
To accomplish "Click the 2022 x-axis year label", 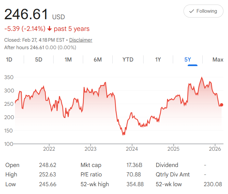I will [49, 149].
